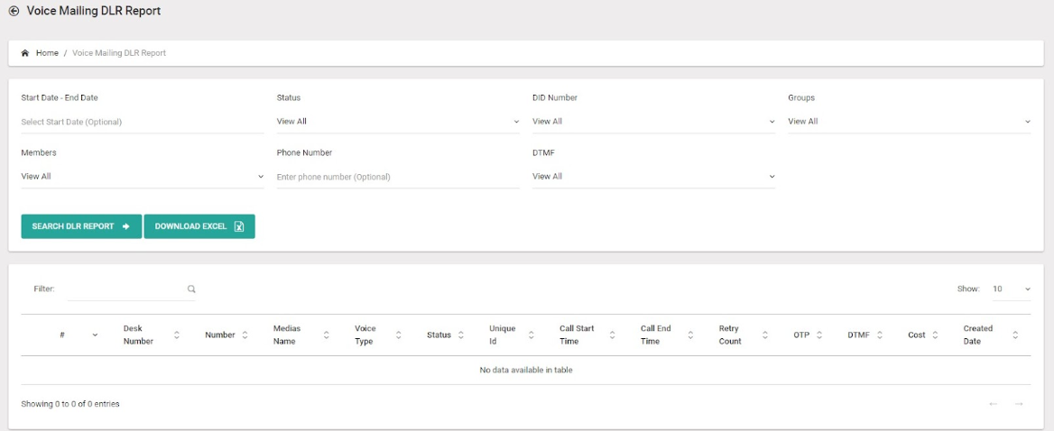Click the Phone Number input field
Image resolution: width=1054 pixels, height=431 pixels.
coord(398,177)
